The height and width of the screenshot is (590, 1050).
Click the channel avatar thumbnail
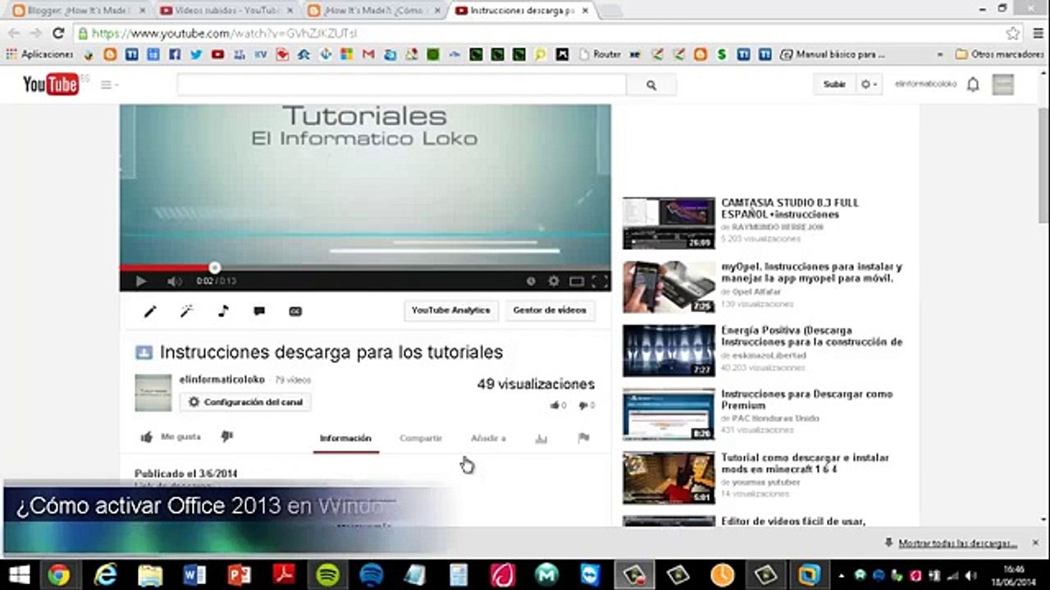[x=153, y=393]
